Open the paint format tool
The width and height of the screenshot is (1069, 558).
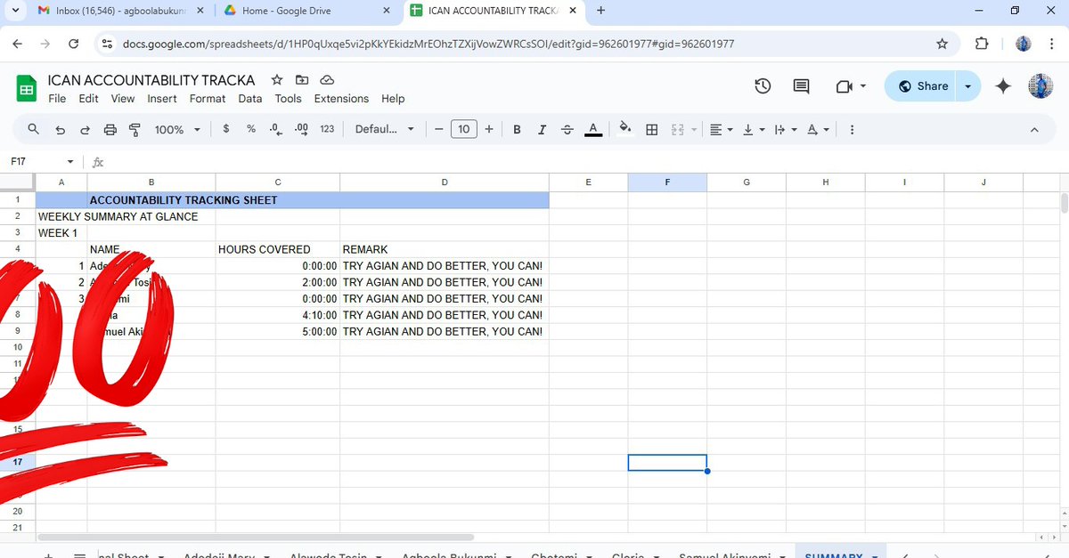[x=135, y=129]
